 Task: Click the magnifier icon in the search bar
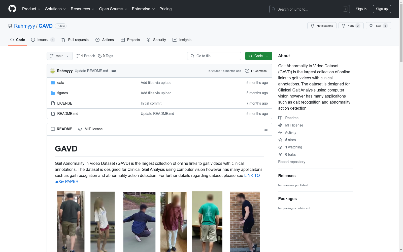click(274, 9)
